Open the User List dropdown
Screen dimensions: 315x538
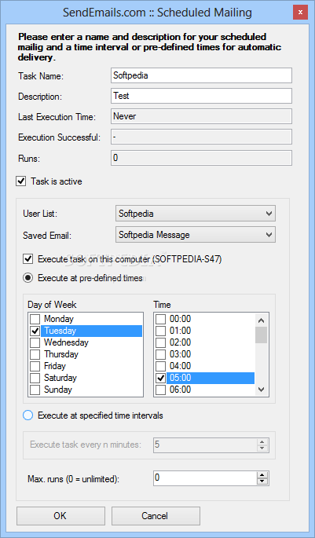coord(196,214)
